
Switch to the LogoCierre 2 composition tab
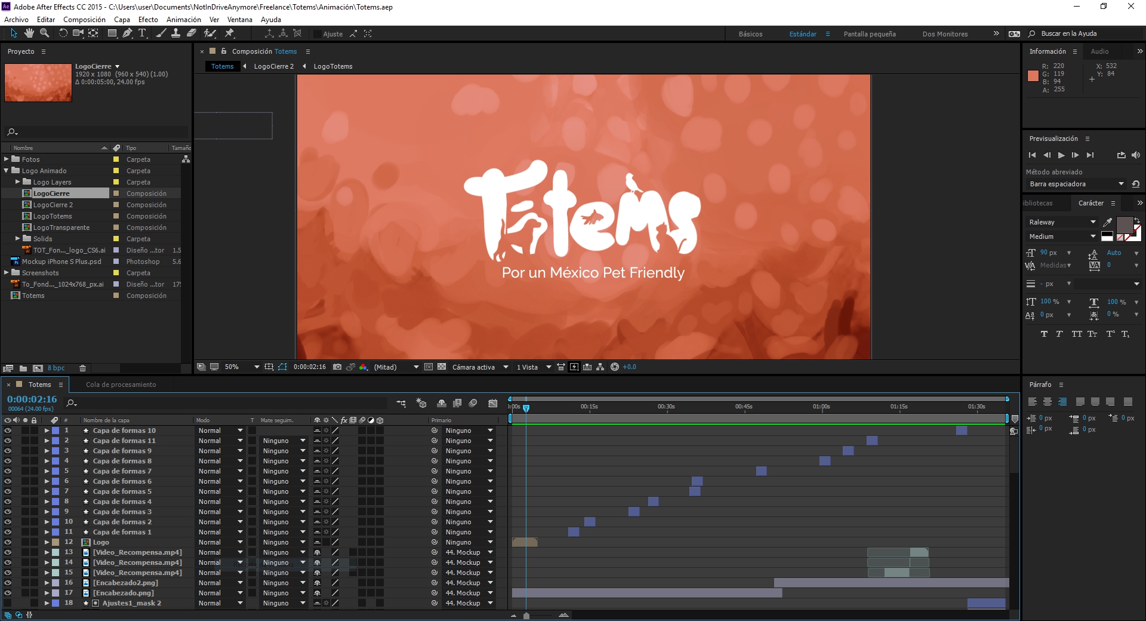(274, 66)
